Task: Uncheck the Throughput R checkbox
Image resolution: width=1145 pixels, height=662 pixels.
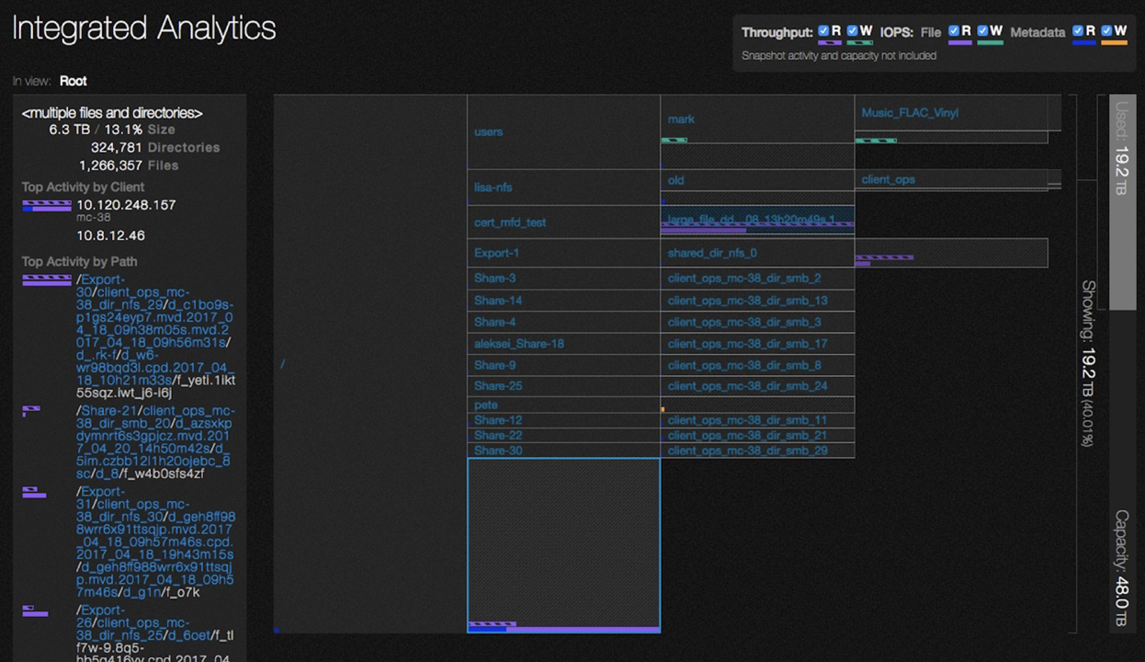Action: (823, 31)
